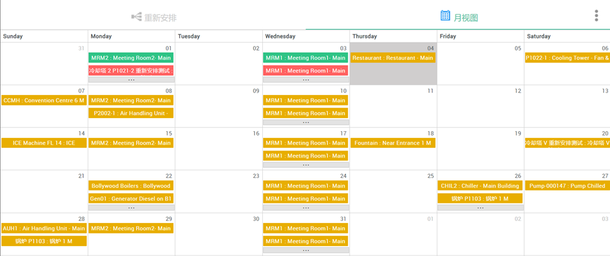This screenshot has width=610, height=256.
Task: Open P1022-1 Cooling Tower Fan event
Action: (x=567, y=58)
